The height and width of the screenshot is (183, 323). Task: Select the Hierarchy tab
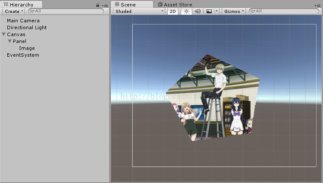[21, 5]
